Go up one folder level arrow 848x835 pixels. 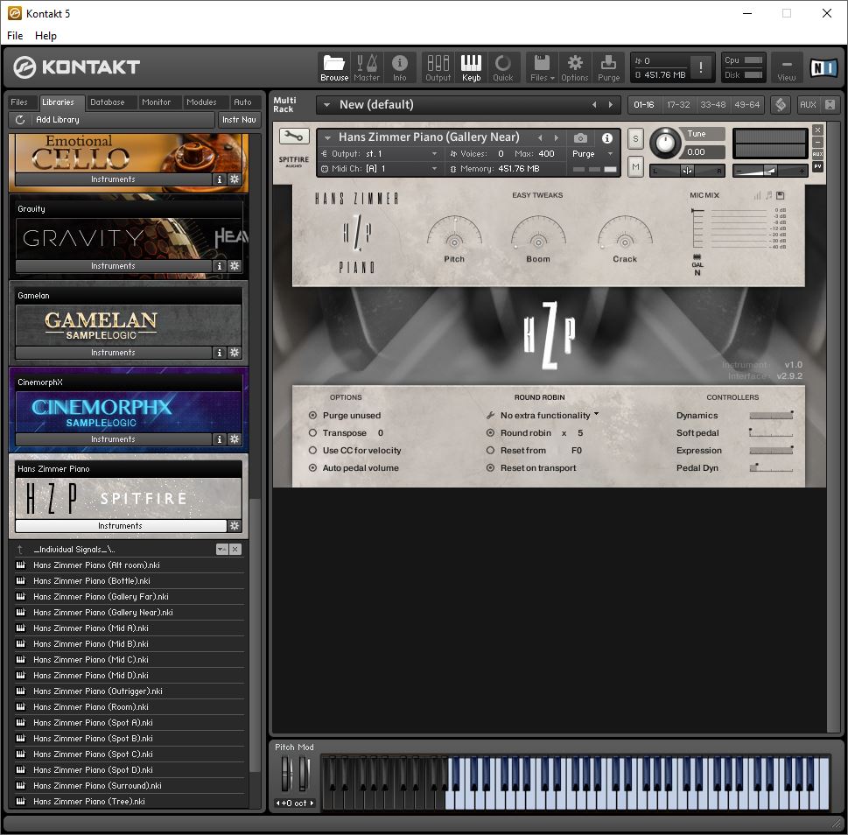[x=20, y=550]
